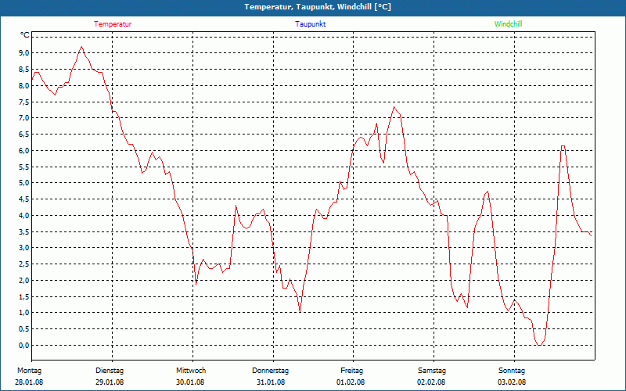Click the 0,0 y-axis value

(24, 345)
